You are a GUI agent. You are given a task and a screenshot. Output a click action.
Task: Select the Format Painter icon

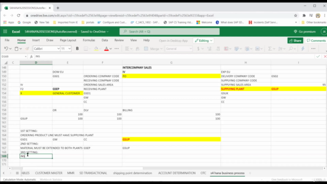pyautogui.click(x=27, y=49)
